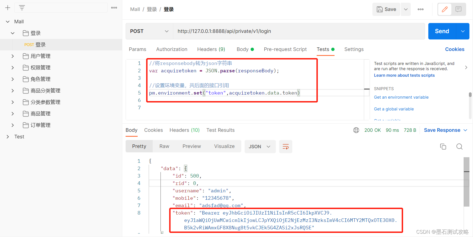
Task: Switch to edit mode with pencil icon
Action: 444,9
